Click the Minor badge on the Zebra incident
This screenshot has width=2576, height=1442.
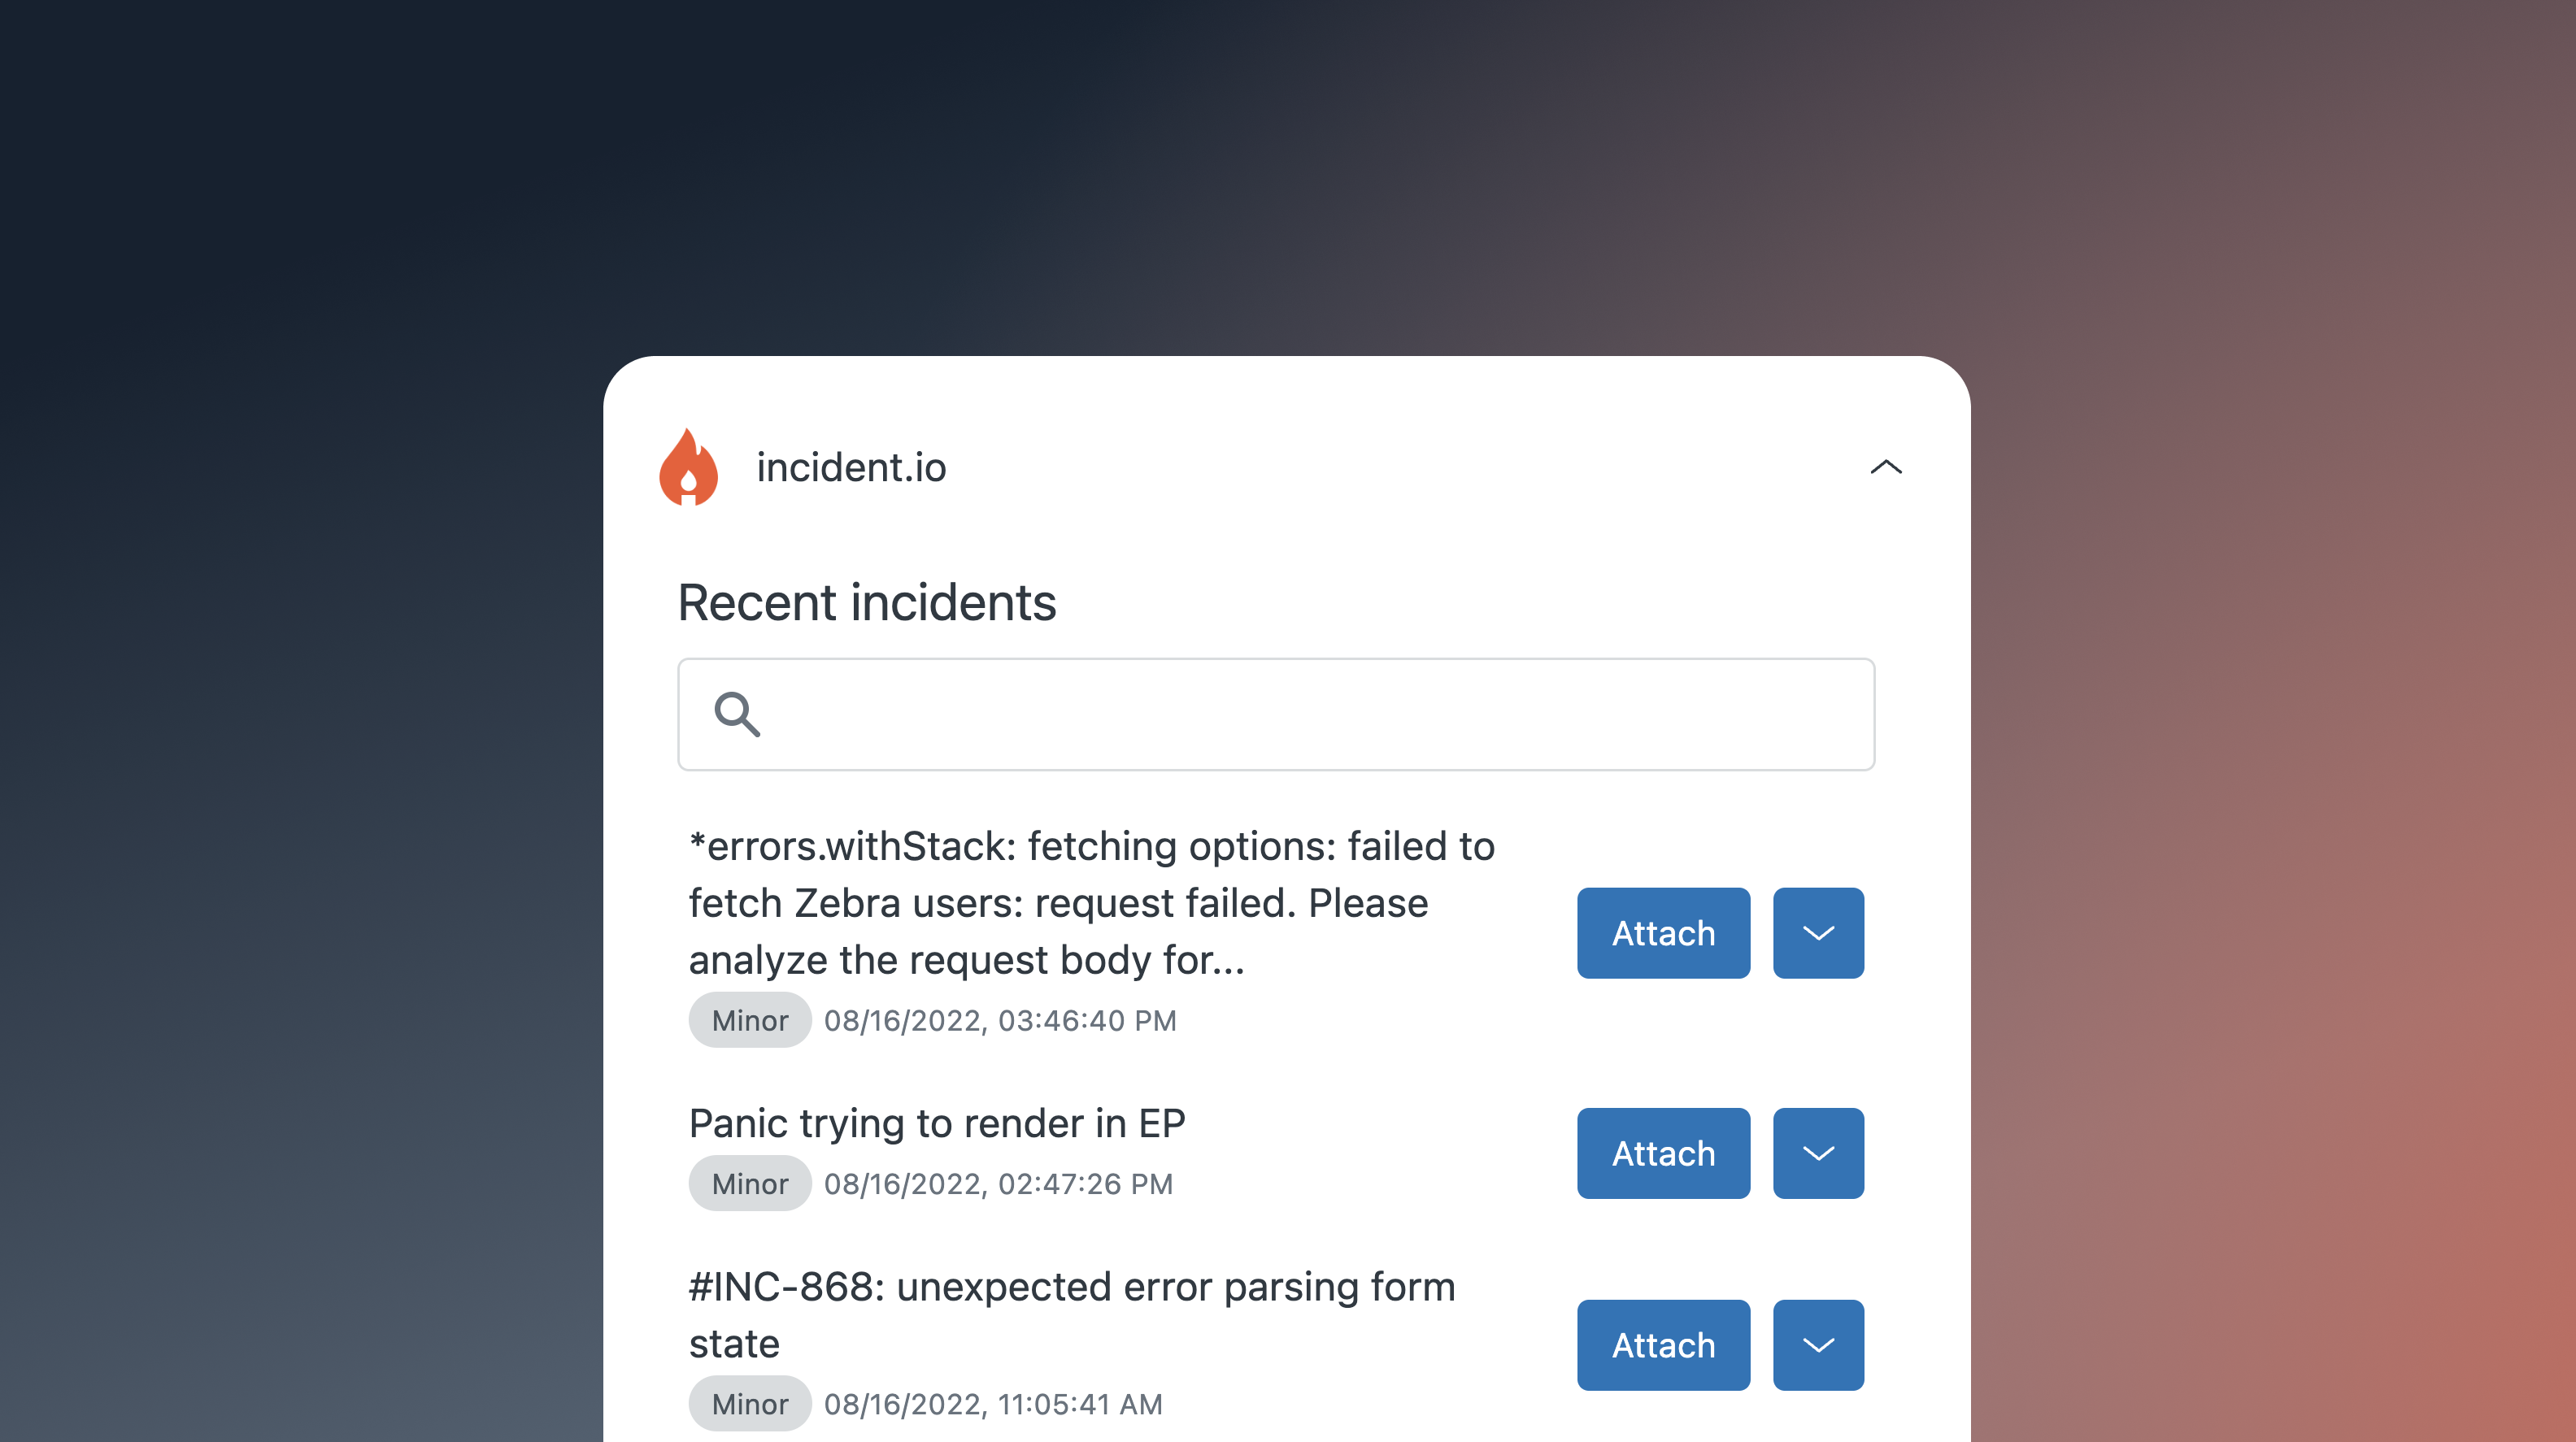[750, 1020]
